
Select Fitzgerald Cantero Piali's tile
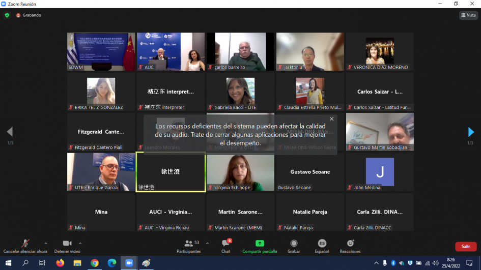(101, 132)
